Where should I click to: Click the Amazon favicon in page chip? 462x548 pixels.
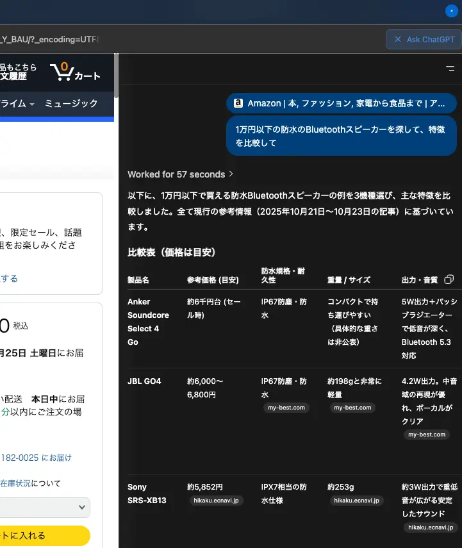238,103
